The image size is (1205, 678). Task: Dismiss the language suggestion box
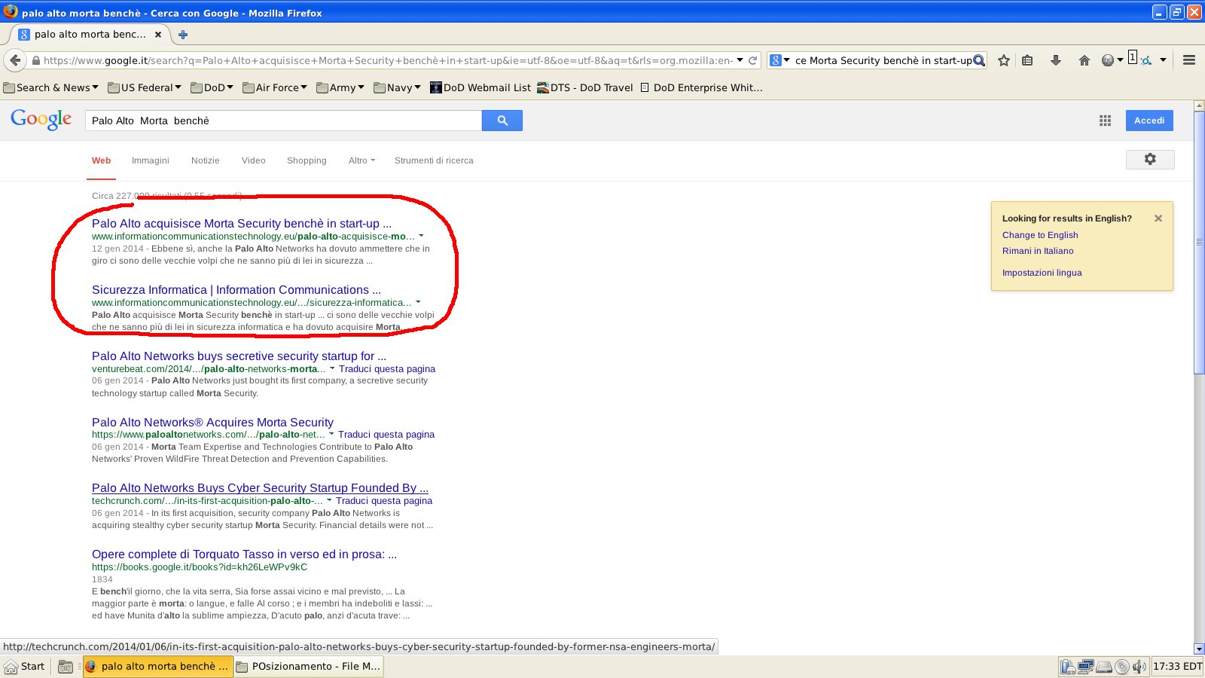coord(1158,218)
